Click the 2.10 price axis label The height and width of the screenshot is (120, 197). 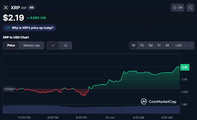pyautogui.click(x=184, y=79)
